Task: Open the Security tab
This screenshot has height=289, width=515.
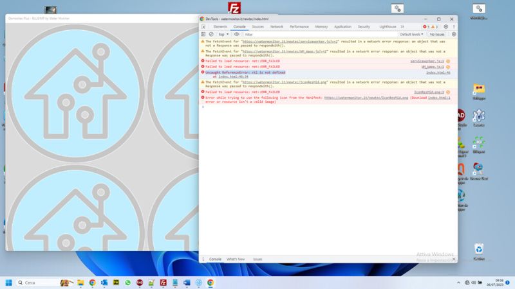Action: tap(364, 26)
